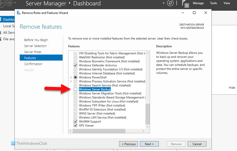
Task: Select Windows Server Backup feature label
Action: tap(95, 89)
